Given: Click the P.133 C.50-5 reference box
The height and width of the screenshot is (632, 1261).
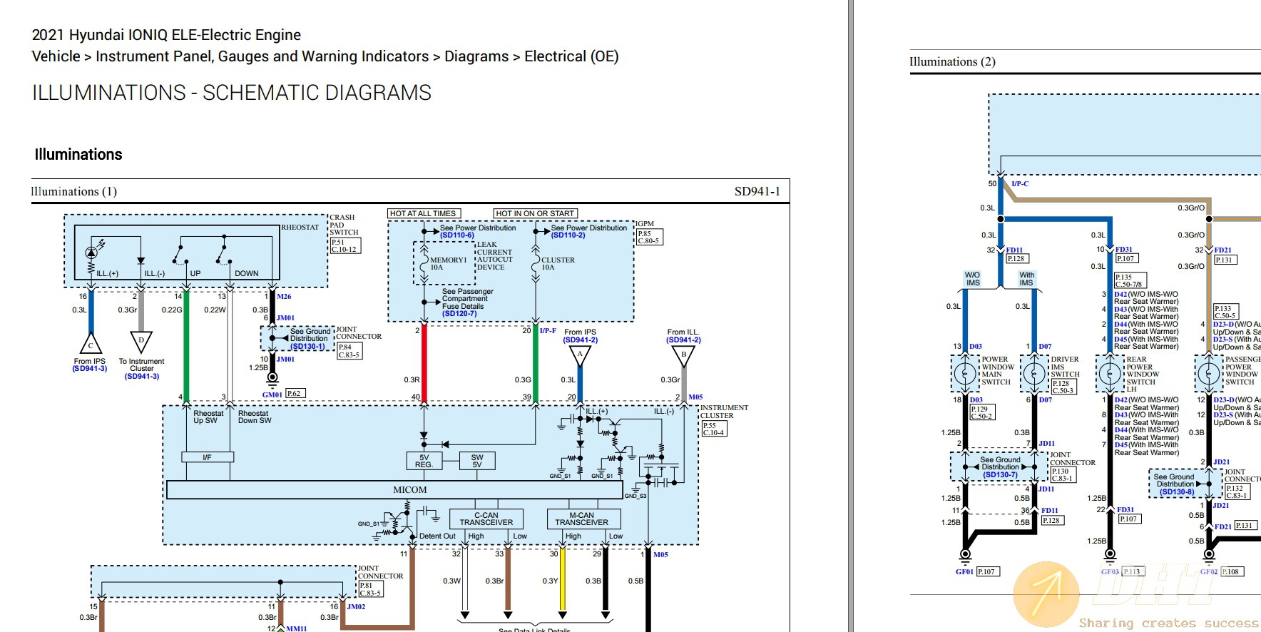Looking at the screenshot, I should (1226, 312).
